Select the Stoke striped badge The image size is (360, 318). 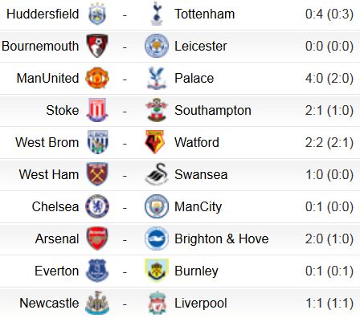click(97, 110)
